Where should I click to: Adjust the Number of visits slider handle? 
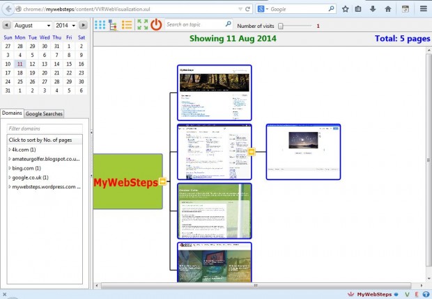tap(281, 26)
